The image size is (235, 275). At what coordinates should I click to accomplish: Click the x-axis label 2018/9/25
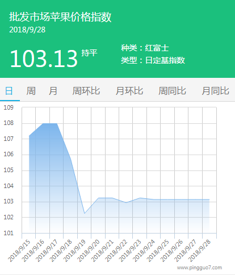pos(158,251)
